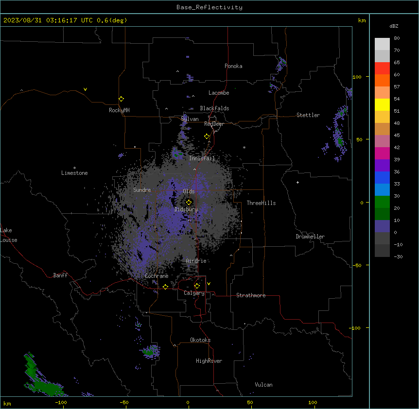Click the Sundre town label
This screenshot has width=419, height=409.
142,190
